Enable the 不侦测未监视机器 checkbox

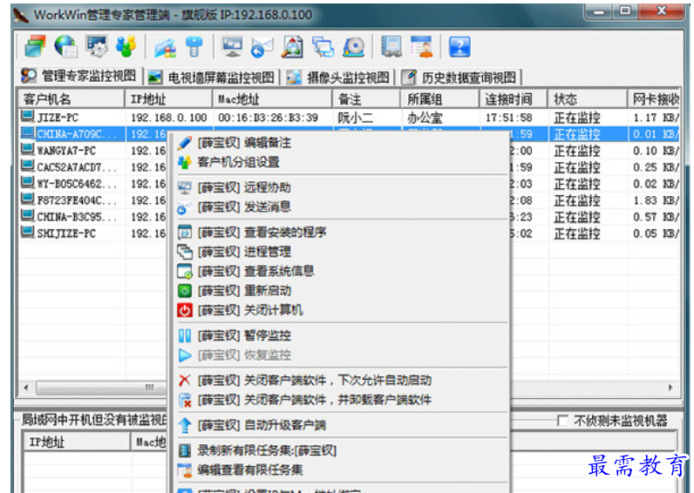pos(562,421)
